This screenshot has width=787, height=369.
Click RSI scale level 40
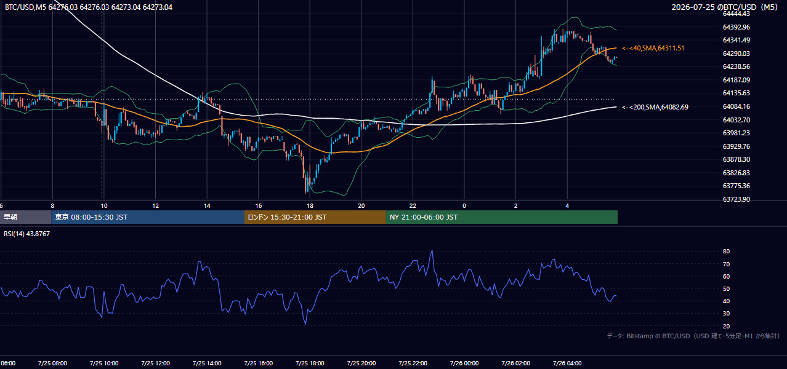point(726,301)
